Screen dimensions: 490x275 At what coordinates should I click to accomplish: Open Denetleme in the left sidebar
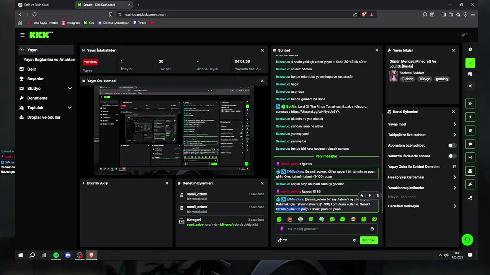click(x=46, y=98)
